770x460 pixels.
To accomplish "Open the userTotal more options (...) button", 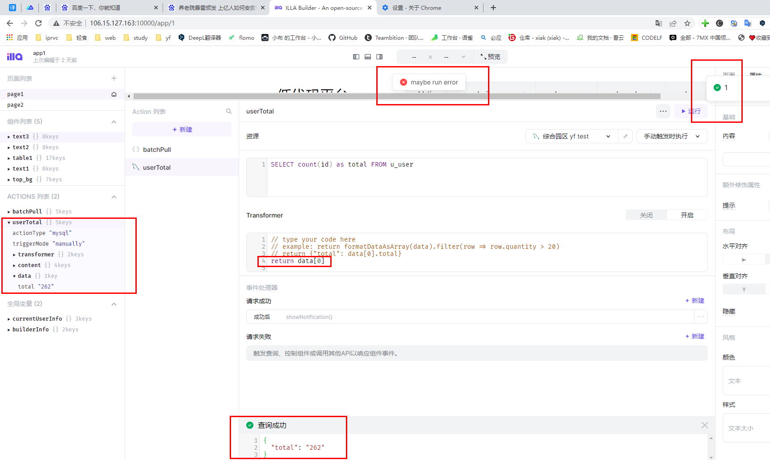I will click(663, 111).
